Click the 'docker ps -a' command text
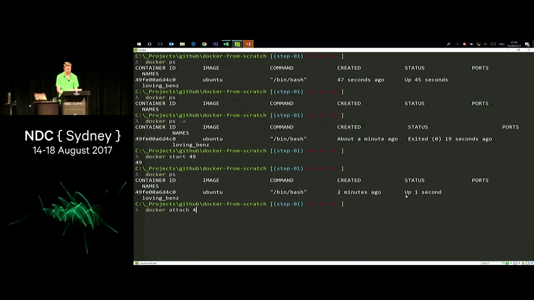Viewport: 534px width, 300px height. tap(166, 121)
